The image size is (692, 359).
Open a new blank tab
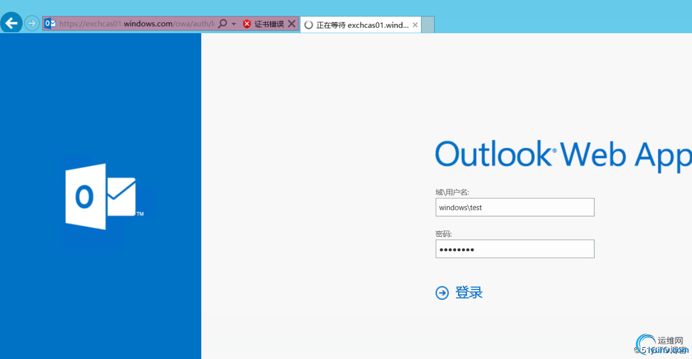point(428,25)
